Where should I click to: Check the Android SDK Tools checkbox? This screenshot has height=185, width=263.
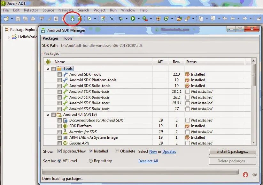pyautogui.click(x=59, y=74)
